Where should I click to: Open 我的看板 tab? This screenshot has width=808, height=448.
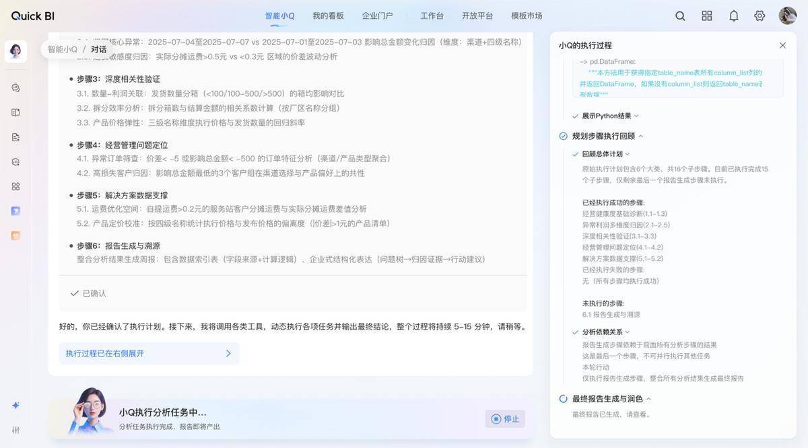[328, 16]
